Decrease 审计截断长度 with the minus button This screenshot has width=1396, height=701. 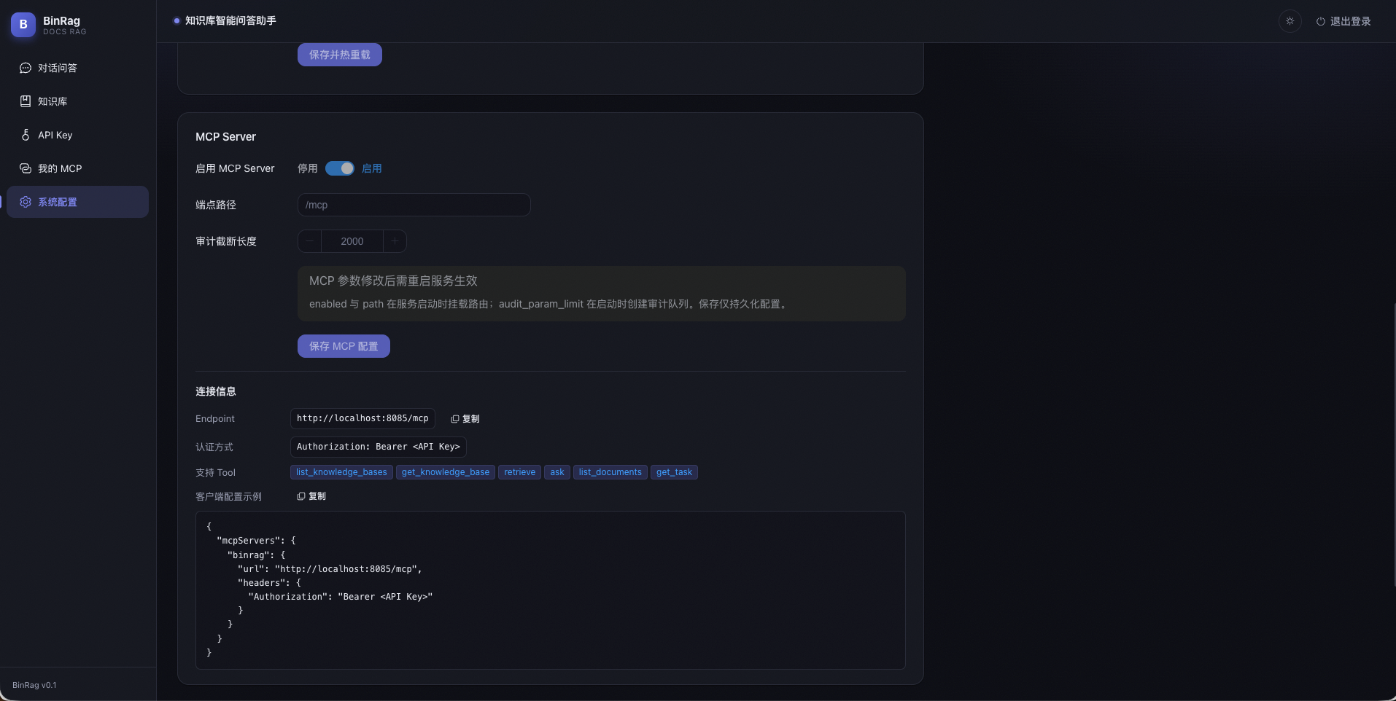pos(310,241)
